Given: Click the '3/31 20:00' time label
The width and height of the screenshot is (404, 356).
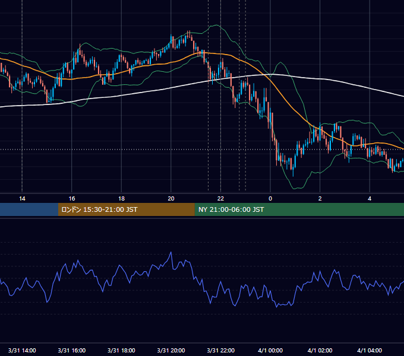Looking at the screenshot, I should [x=171, y=350].
